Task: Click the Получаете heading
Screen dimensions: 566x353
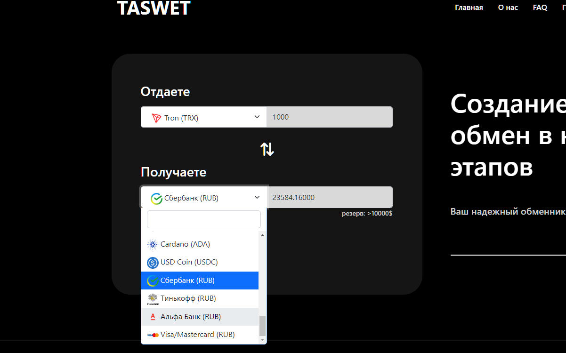Action: click(173, 172)
